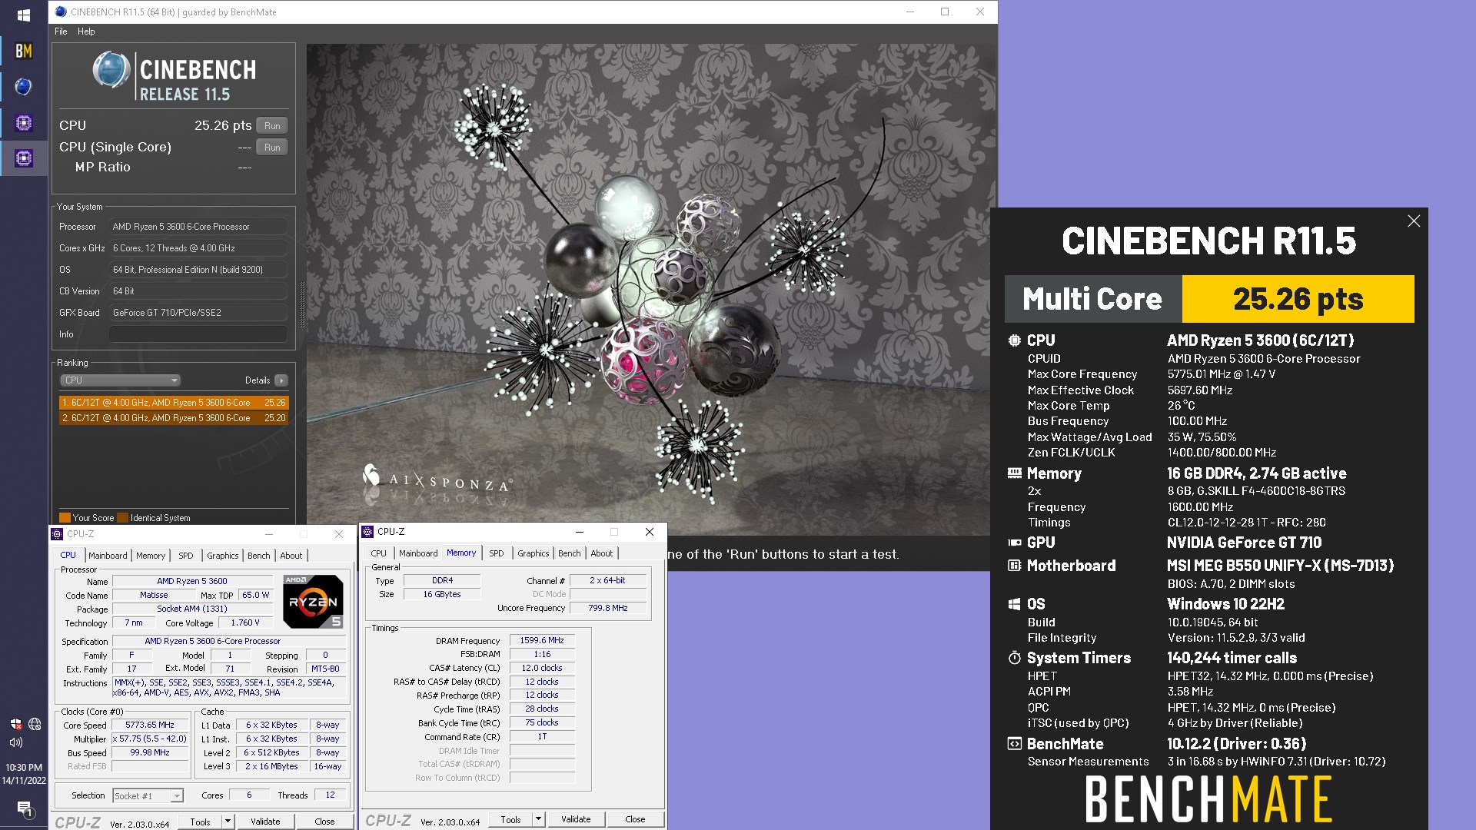This screenshot has width=1476, height=830.
Task: Open SPD tab in right CPU-Z
Action: coord(497,553)
